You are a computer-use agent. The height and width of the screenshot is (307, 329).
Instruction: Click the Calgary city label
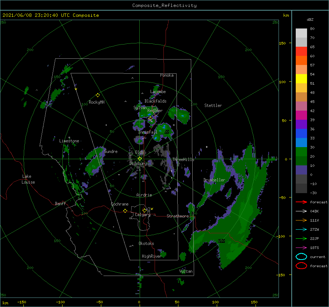pyautogui.click(x=143, y=215)
